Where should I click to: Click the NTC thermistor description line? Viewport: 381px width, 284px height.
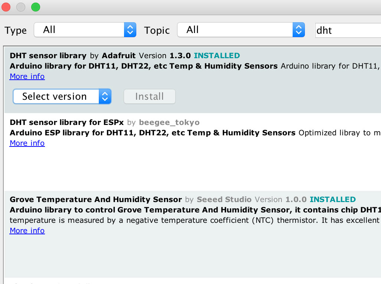pos(195,220)
